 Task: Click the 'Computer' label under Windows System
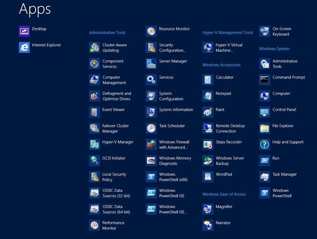coord(281,93)
